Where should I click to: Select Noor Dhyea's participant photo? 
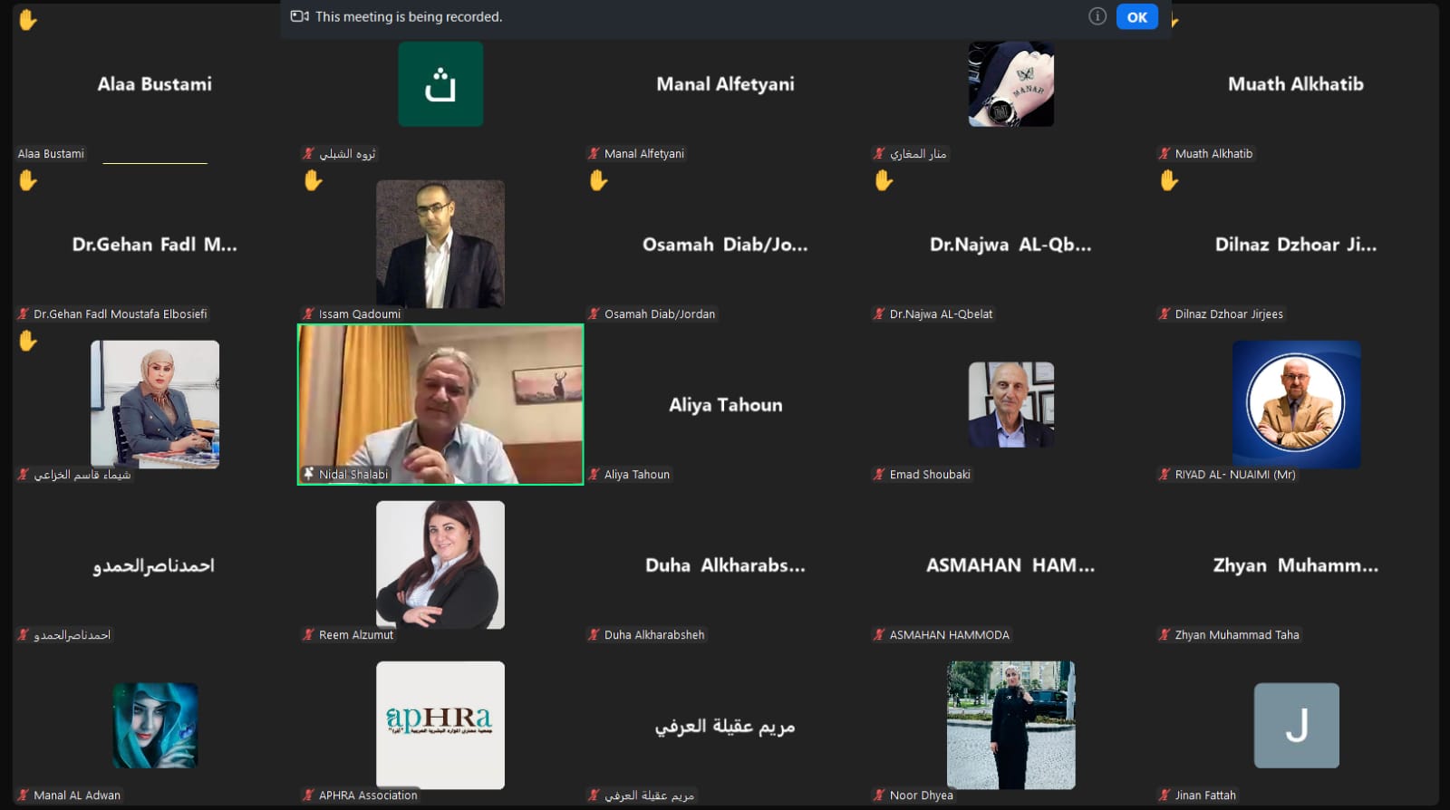1011,725
